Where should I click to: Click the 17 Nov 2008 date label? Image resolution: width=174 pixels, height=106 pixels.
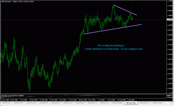tap(5, 100)
